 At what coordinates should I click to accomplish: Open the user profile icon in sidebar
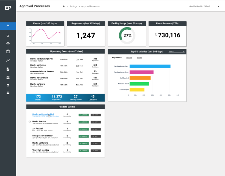8,93
